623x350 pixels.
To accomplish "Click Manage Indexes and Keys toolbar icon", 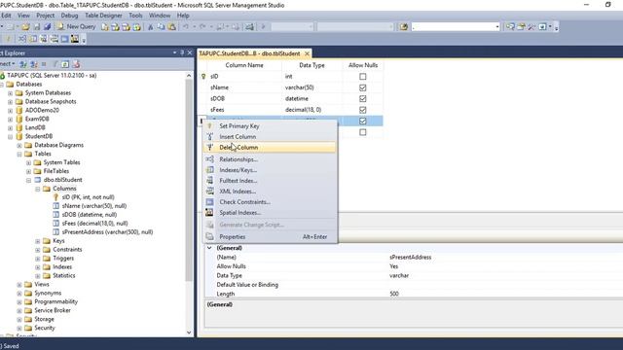I will [x=33, y=39].
